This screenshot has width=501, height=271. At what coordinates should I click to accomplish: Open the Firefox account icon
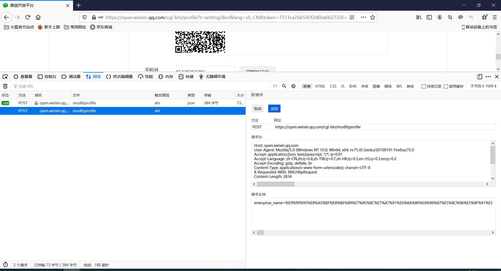point(440,17)
